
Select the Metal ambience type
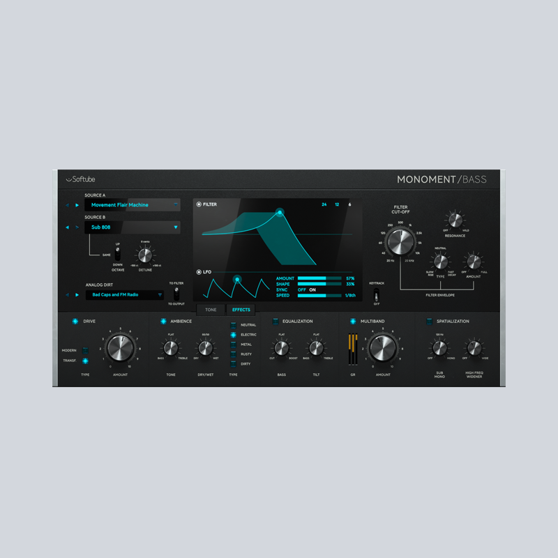[234, 345]
